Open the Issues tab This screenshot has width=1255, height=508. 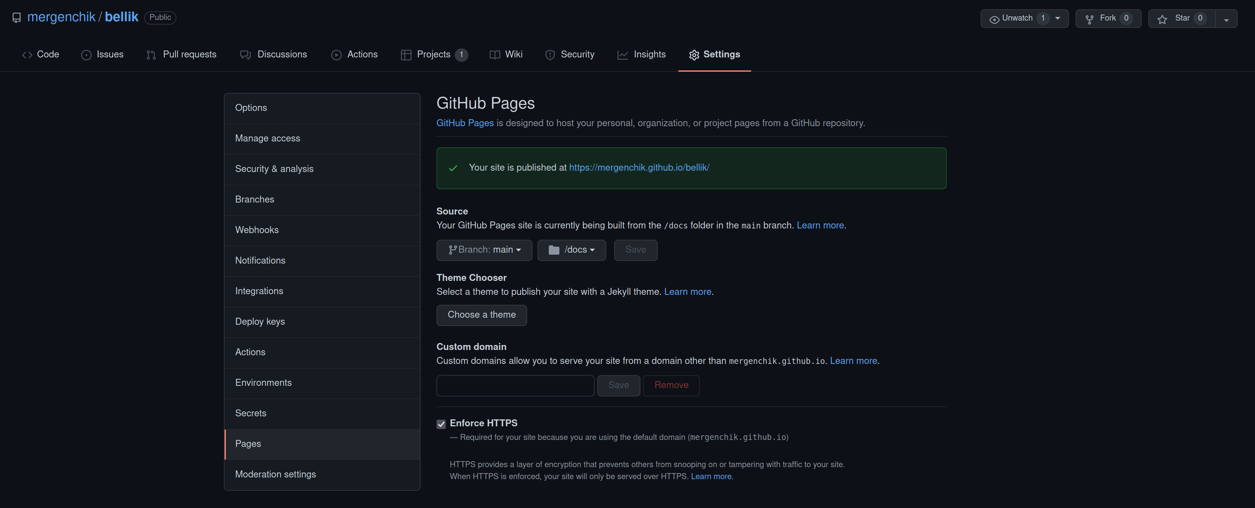coord(102,54)
